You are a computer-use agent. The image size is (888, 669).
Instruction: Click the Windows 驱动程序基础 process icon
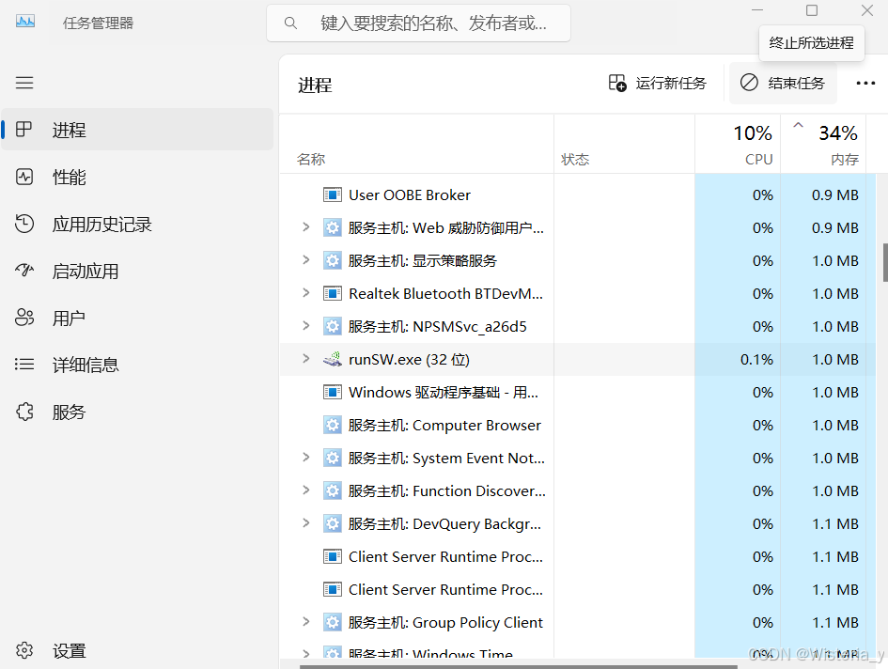333,392
